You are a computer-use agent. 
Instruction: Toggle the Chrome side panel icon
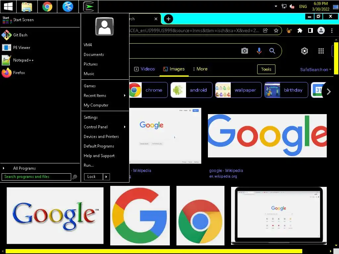click(311, 30)
